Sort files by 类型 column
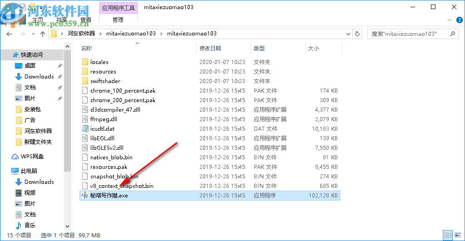 [x=259, y=48]
